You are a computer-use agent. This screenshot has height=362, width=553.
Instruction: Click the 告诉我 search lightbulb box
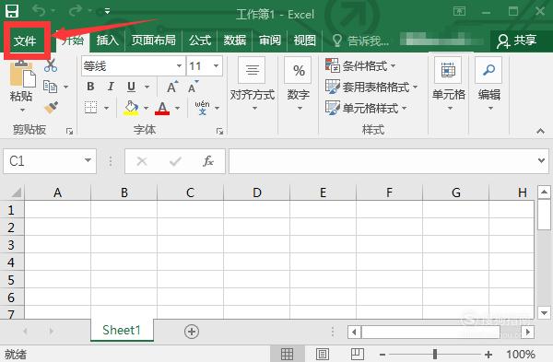[x=360, y=41]
